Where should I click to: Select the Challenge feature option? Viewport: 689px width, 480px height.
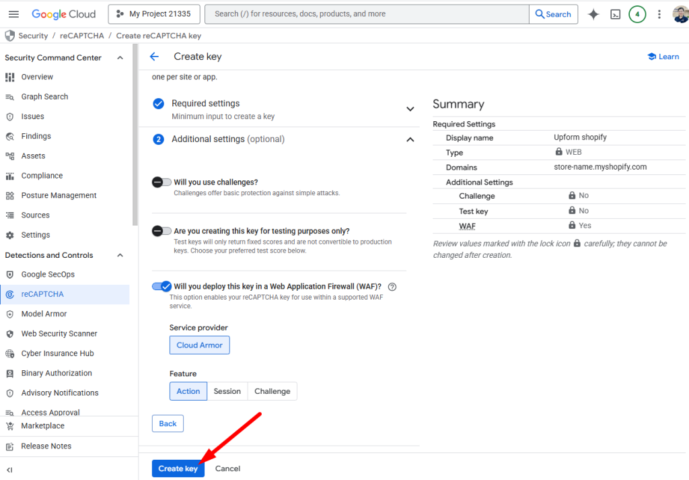[x=273, y=391]
